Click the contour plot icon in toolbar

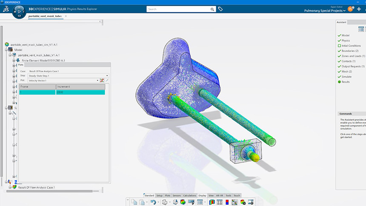212,202
